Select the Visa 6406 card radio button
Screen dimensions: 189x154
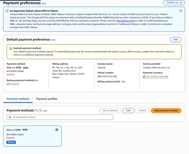coord(57,130)
